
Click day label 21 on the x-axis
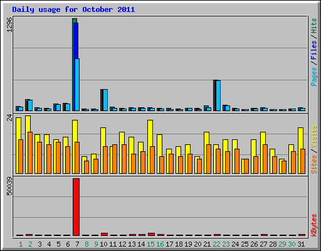tap(207, 244)
